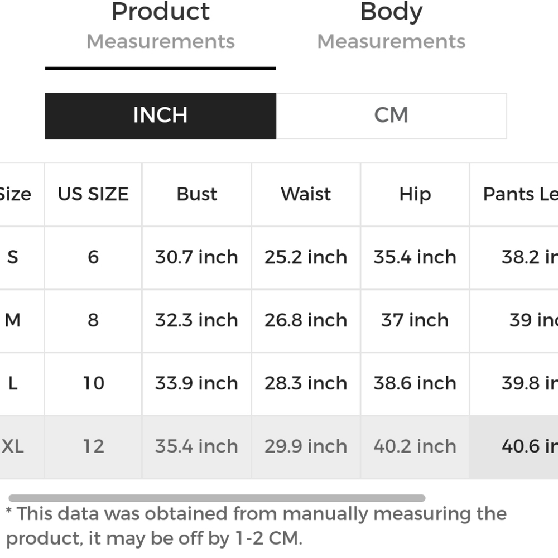Image resolution: width=558 pixels, height=558 pixels.
Task: Click the US SIZE column header
Action: (x=93, y=194)
